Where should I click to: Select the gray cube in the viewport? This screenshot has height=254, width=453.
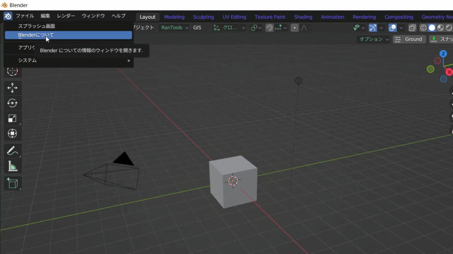click(233, 181)
